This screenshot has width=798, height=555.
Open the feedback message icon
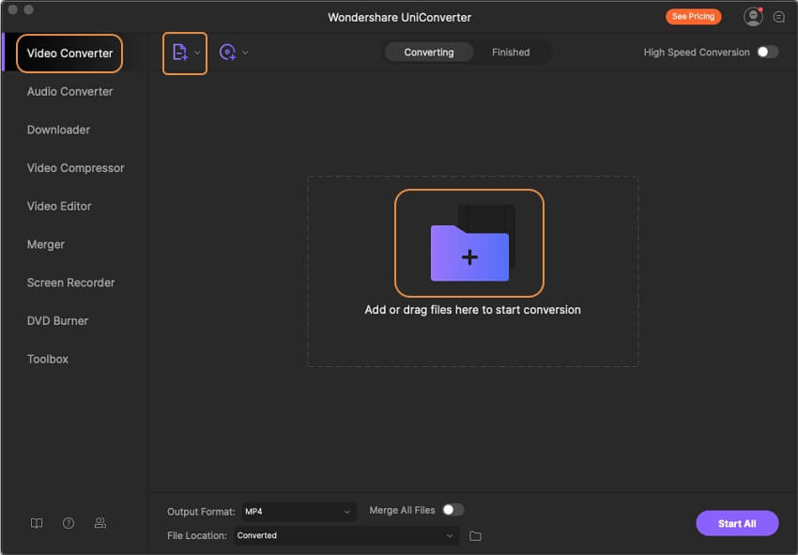click(x=778, y=17)
